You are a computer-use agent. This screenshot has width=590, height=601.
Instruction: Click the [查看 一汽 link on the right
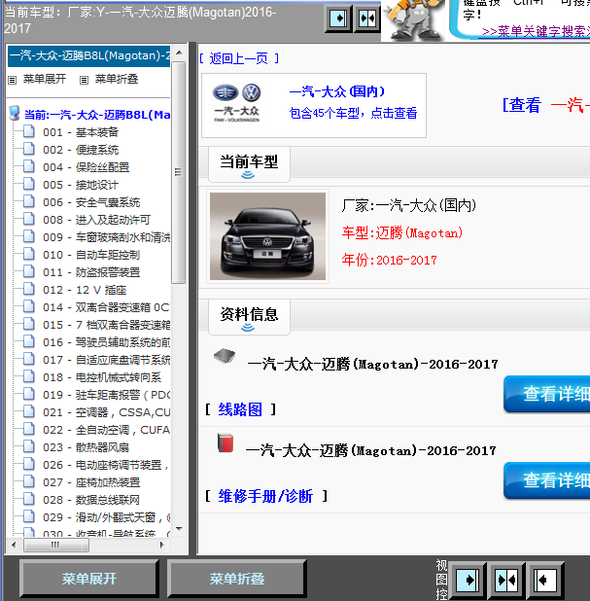pyautogui.click(x=546, y=105)
